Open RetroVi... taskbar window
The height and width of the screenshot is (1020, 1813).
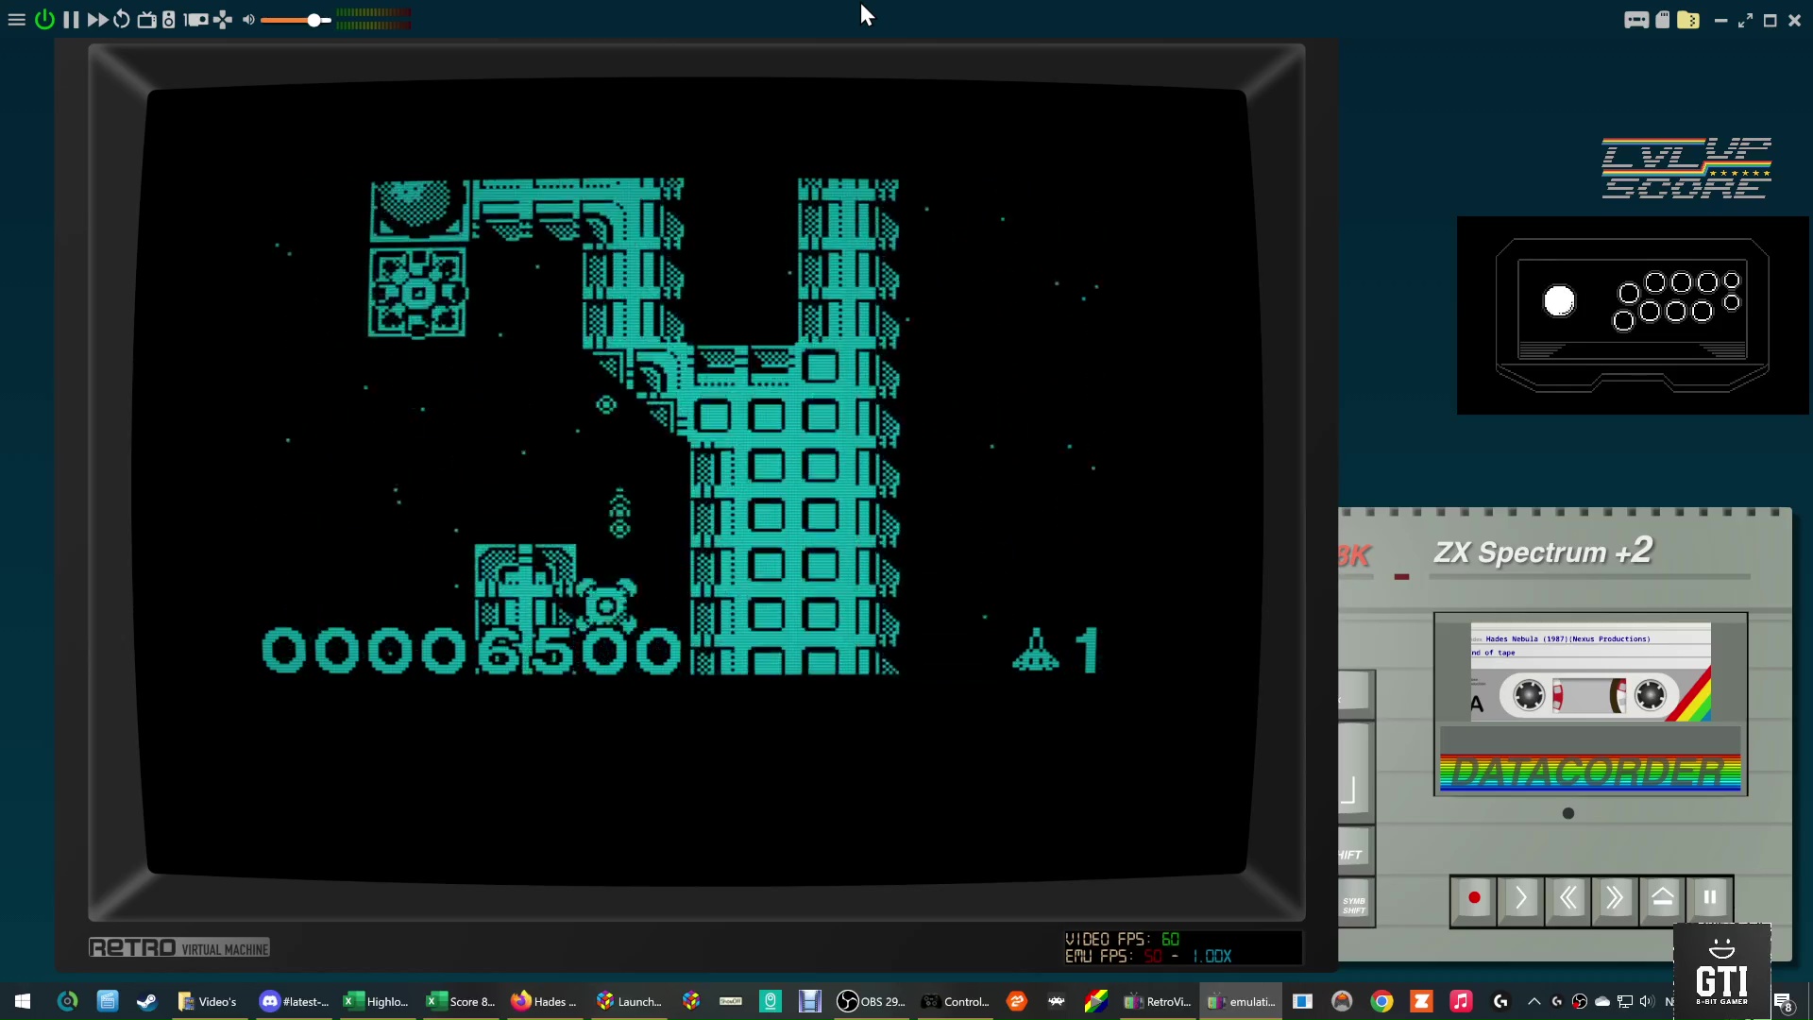click(x=1158, y=1001)
